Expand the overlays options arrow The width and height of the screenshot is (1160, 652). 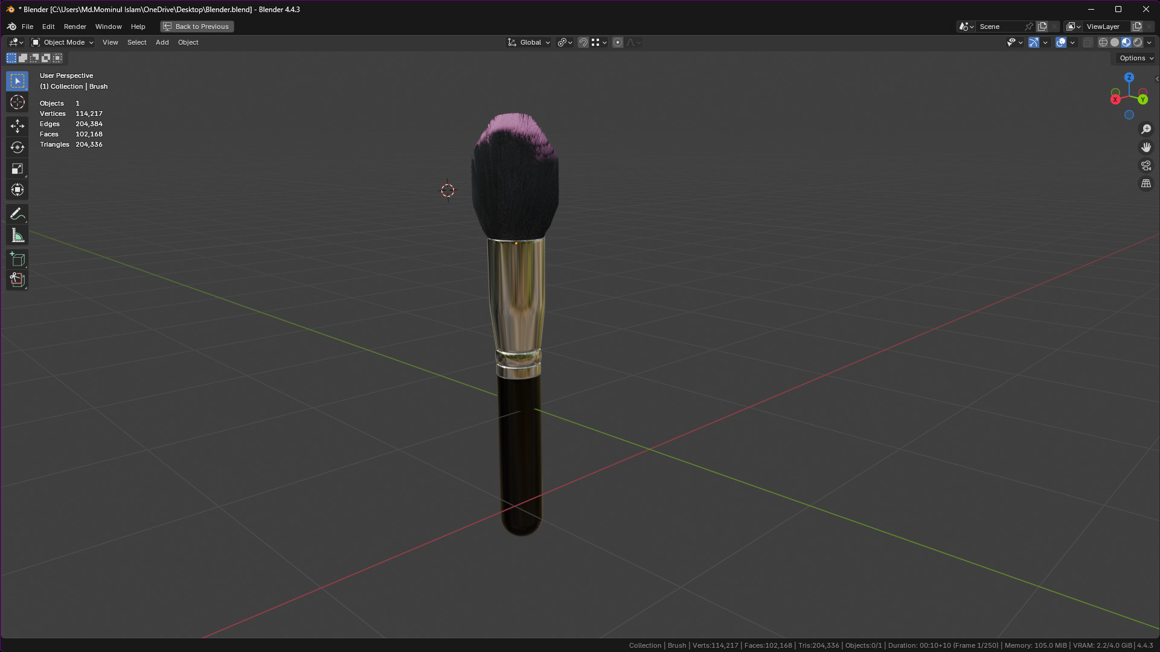1072,42
